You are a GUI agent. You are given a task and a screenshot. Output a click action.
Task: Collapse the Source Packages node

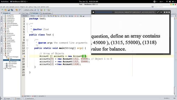pyautogui.click(x=5, y=57)
